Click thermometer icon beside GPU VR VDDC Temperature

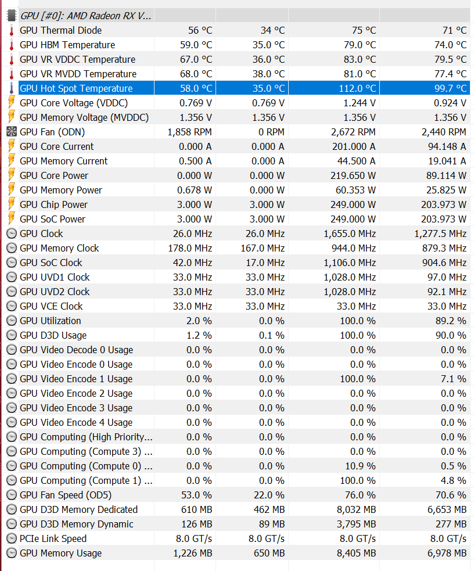coord(12,59)
